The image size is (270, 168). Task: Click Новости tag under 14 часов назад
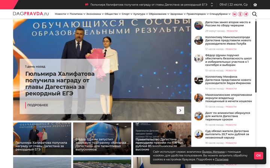point(231,89)
